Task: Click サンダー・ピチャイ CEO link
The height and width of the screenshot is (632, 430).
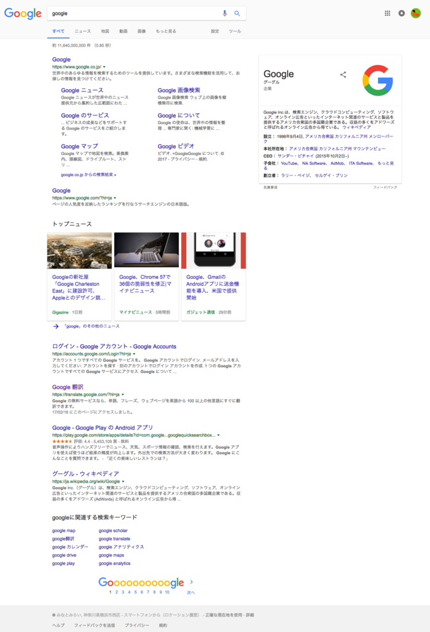Action: (x=296, y=156)
